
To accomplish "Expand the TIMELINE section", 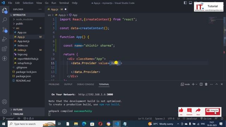I will click(x=27, y=114).
